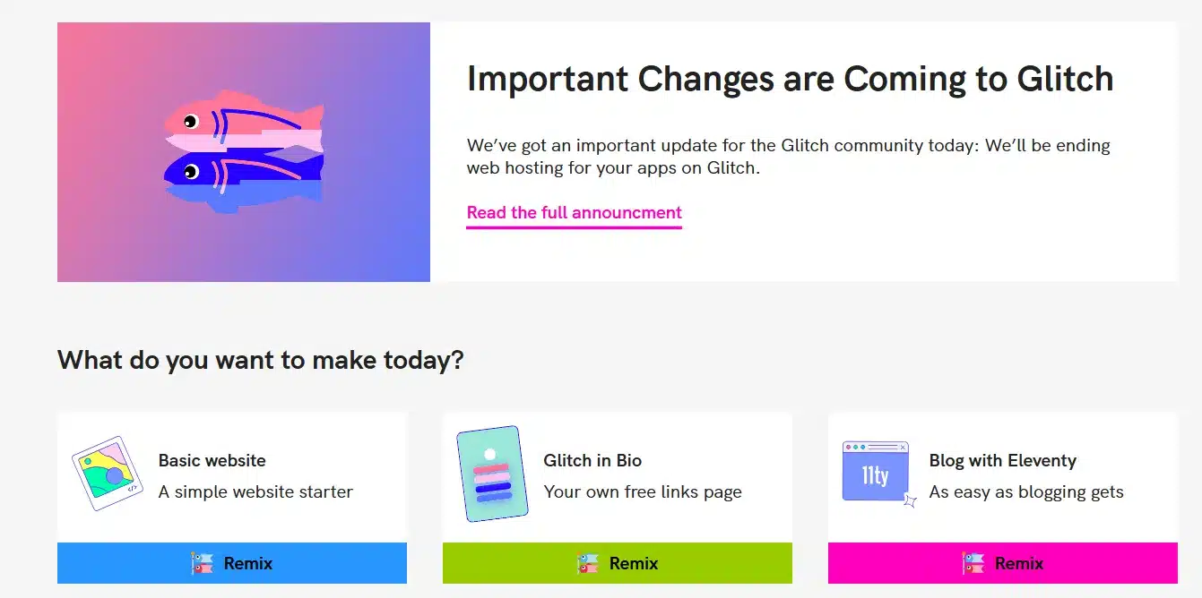Image resolution: width=1202 pixels, height=598 pixels.
Task: Click the Basic website picture icon
Action: pyautogui.click(x=108, y=474)
